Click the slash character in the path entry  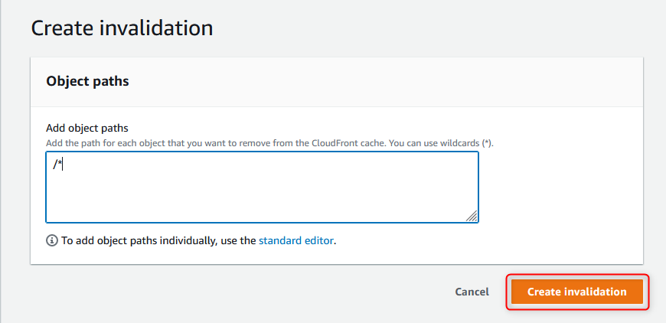pyautogui.click(x=55, y=165)
